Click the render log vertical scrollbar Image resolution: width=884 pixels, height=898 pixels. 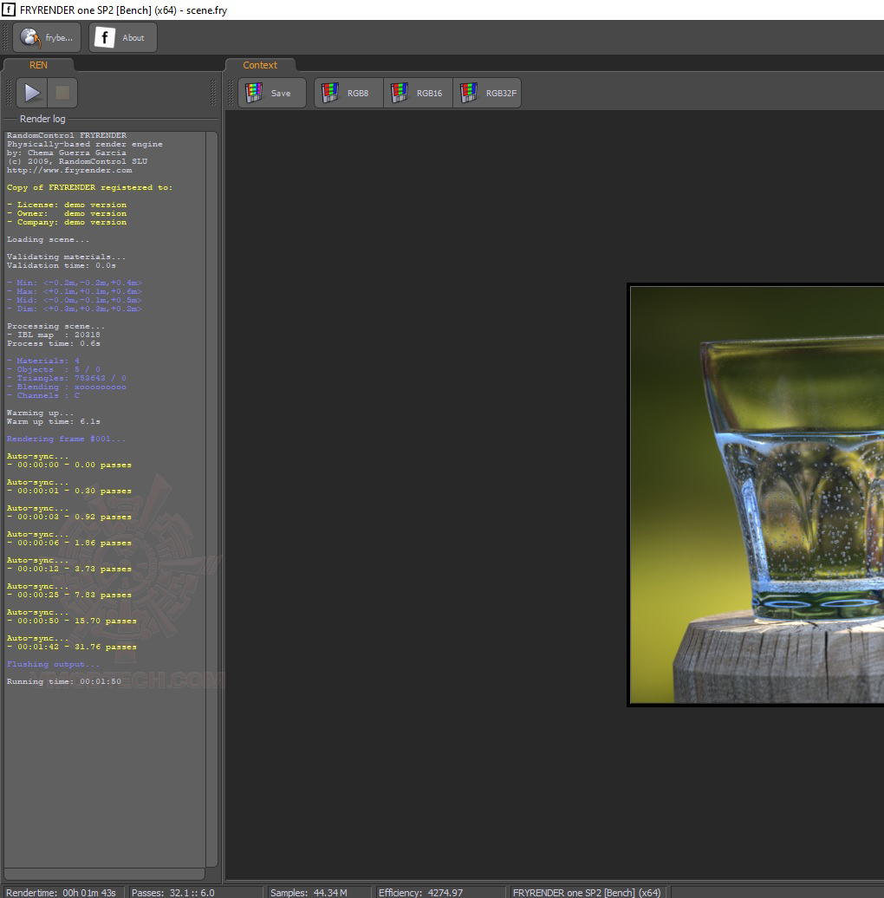(211, 498)
